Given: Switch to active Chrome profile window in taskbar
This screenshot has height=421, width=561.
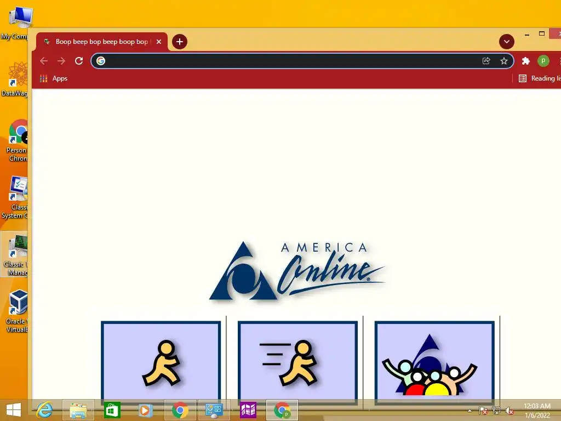Looking at the screenshot, I should coord(282,410).
